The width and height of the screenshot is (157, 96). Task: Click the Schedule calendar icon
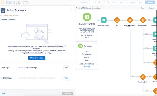point(80,46)
